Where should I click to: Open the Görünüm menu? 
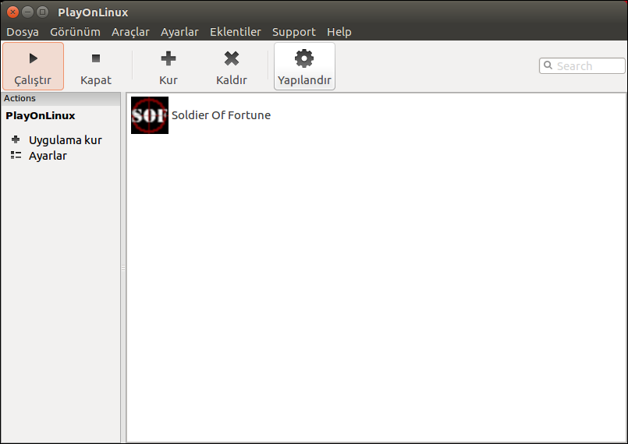click(x=76, y=32)
